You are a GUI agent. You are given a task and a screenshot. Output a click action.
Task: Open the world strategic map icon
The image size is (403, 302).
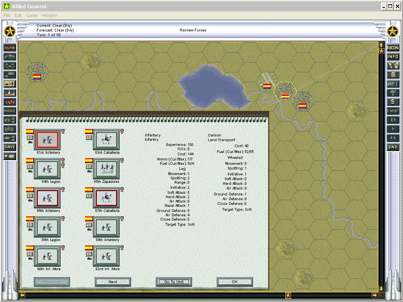[x=393, y=66]
